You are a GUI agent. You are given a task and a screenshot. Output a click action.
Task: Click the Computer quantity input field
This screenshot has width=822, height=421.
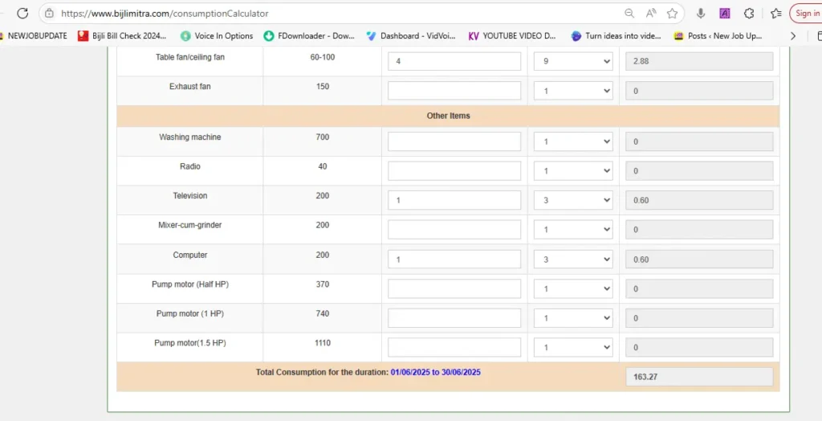(x=454, y=260)
